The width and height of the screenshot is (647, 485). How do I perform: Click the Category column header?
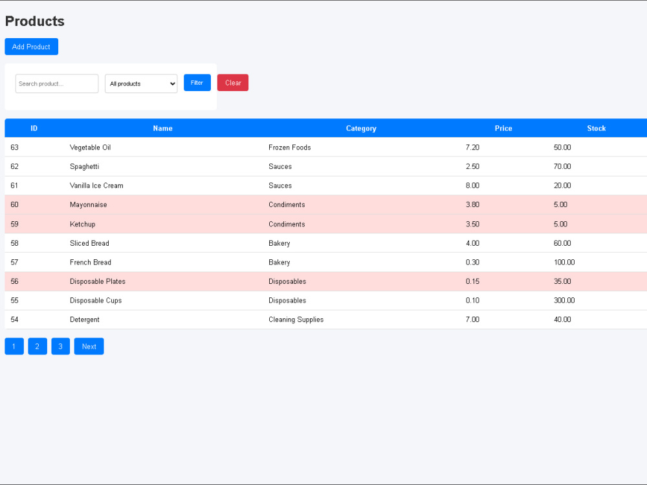click(361, 128)
